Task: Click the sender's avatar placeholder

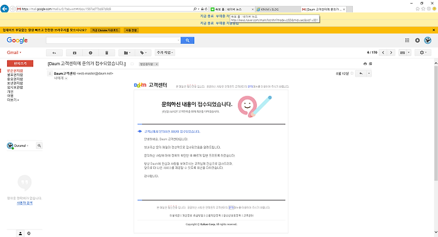Action: click(x=50, y=74)
